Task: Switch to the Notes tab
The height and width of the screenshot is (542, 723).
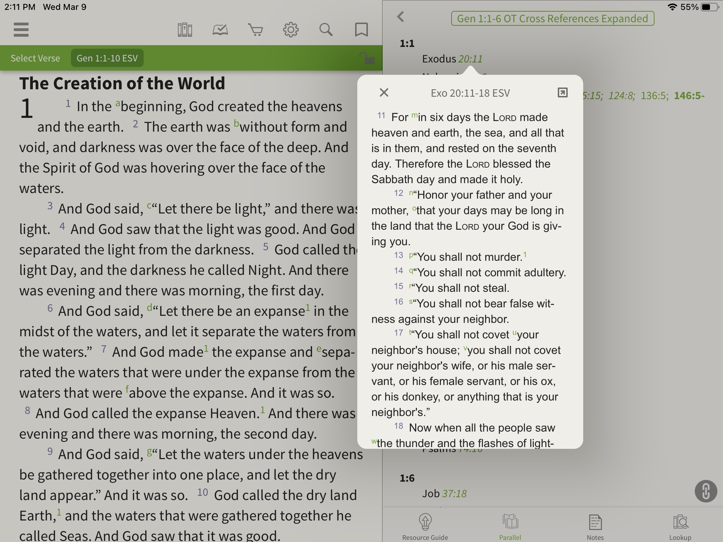Action: point(595,527)
